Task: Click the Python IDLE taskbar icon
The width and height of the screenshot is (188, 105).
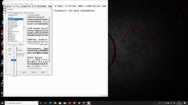Action: [89, 103]
